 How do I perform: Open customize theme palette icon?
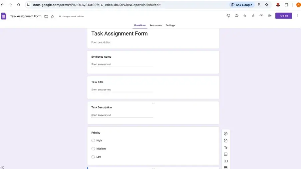228,16
